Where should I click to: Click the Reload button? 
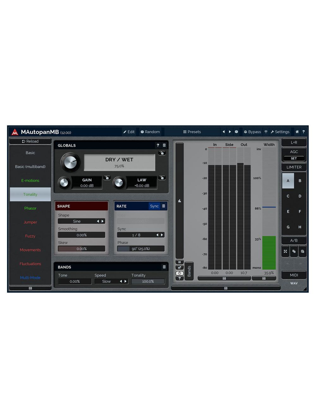click(x=30, y=141)
